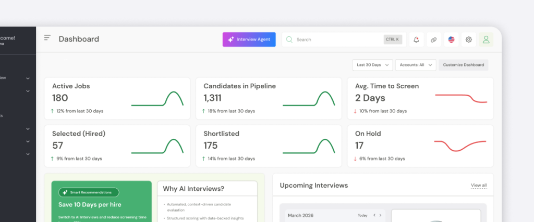The height and width of the screenshot is (222, 534).
Task: Click the Today calendar button
Action: 362,215
